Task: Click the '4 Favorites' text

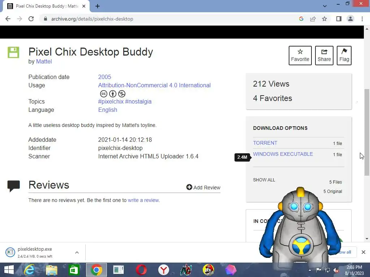Action: (272, 98)
